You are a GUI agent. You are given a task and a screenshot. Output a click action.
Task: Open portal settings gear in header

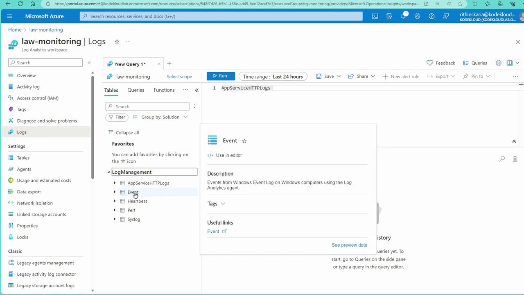[417, 16]
